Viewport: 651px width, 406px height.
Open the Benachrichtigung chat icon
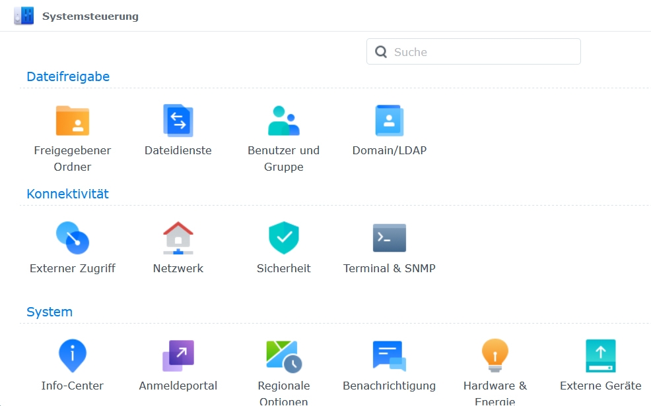[390, 355]
